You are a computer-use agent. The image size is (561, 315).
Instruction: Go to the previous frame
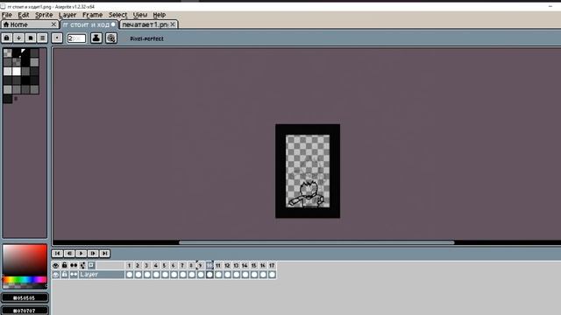69,253
